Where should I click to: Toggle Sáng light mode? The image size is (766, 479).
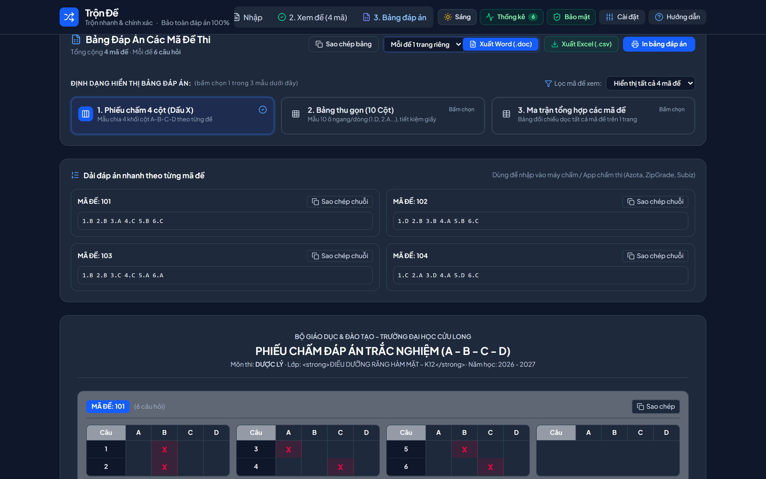click(457, 17)
